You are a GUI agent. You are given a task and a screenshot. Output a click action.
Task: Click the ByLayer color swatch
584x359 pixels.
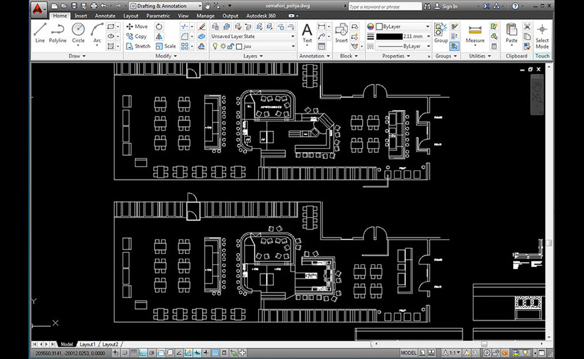pyautogui.click(x=380, y=27)
